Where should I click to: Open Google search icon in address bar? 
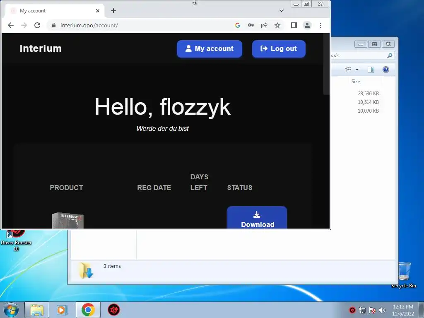coord(238,25)
